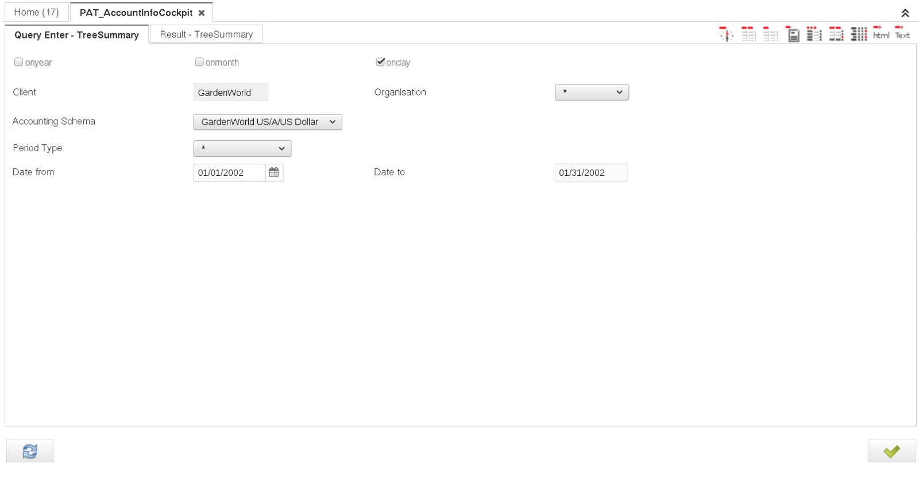
Task: Collapse the header using double chevron icon
Action: (x=905, y=13)
